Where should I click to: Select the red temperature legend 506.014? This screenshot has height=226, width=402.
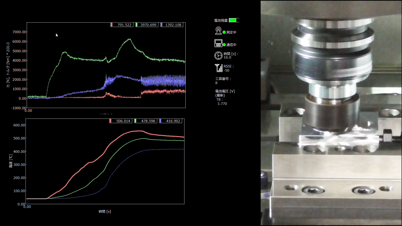click(x=121, y=121)
